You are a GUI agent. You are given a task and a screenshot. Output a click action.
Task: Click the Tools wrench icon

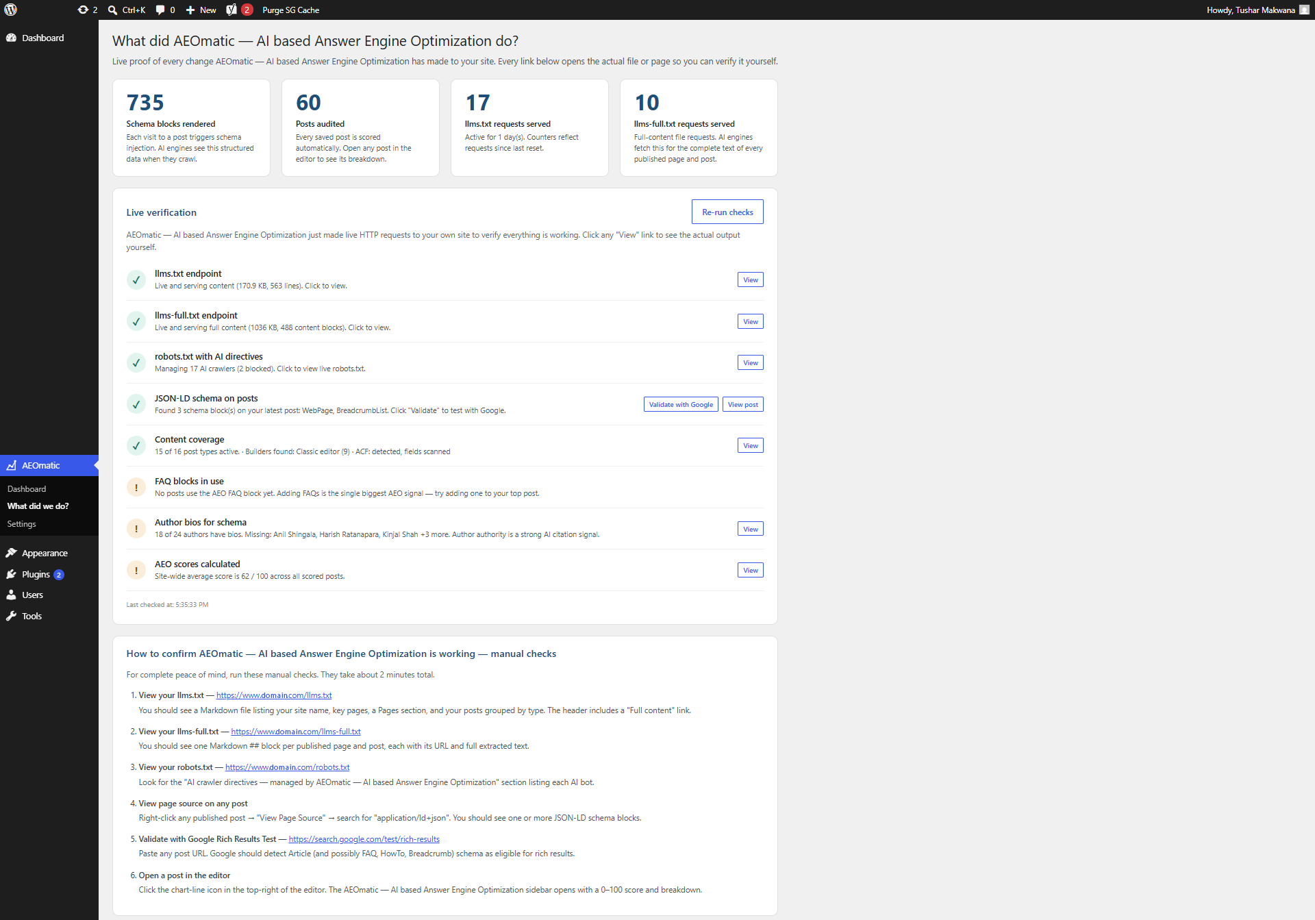(11, 616)
